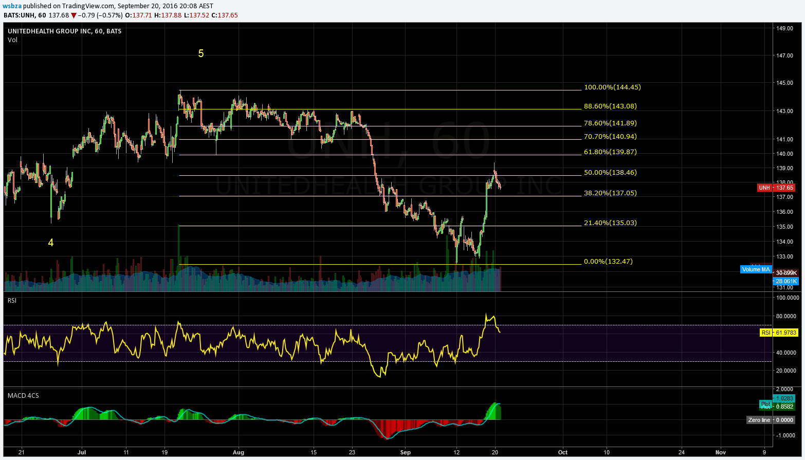Click Oct on the time axis
The width and height of the screenshot is (805, 460).
[563, 452]
